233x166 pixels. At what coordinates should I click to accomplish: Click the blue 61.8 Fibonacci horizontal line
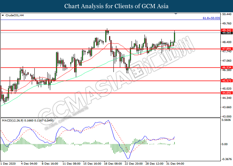coord(110,20)
